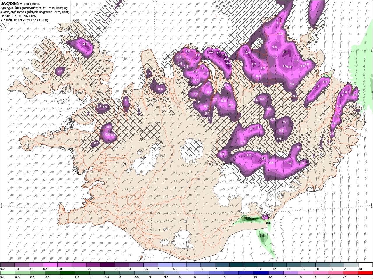
Task: Click the UWC/DINI model title
Action: pos(9,3)
